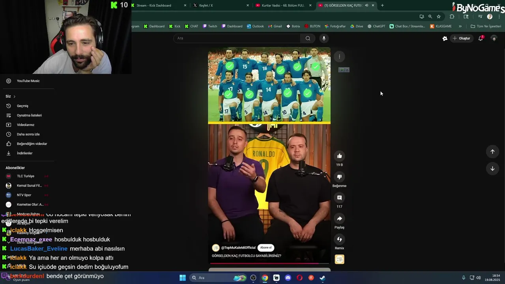This screenshot has height=284, width=505.
Task: Open YouTube notifications bell
Action: coord(481,38)
